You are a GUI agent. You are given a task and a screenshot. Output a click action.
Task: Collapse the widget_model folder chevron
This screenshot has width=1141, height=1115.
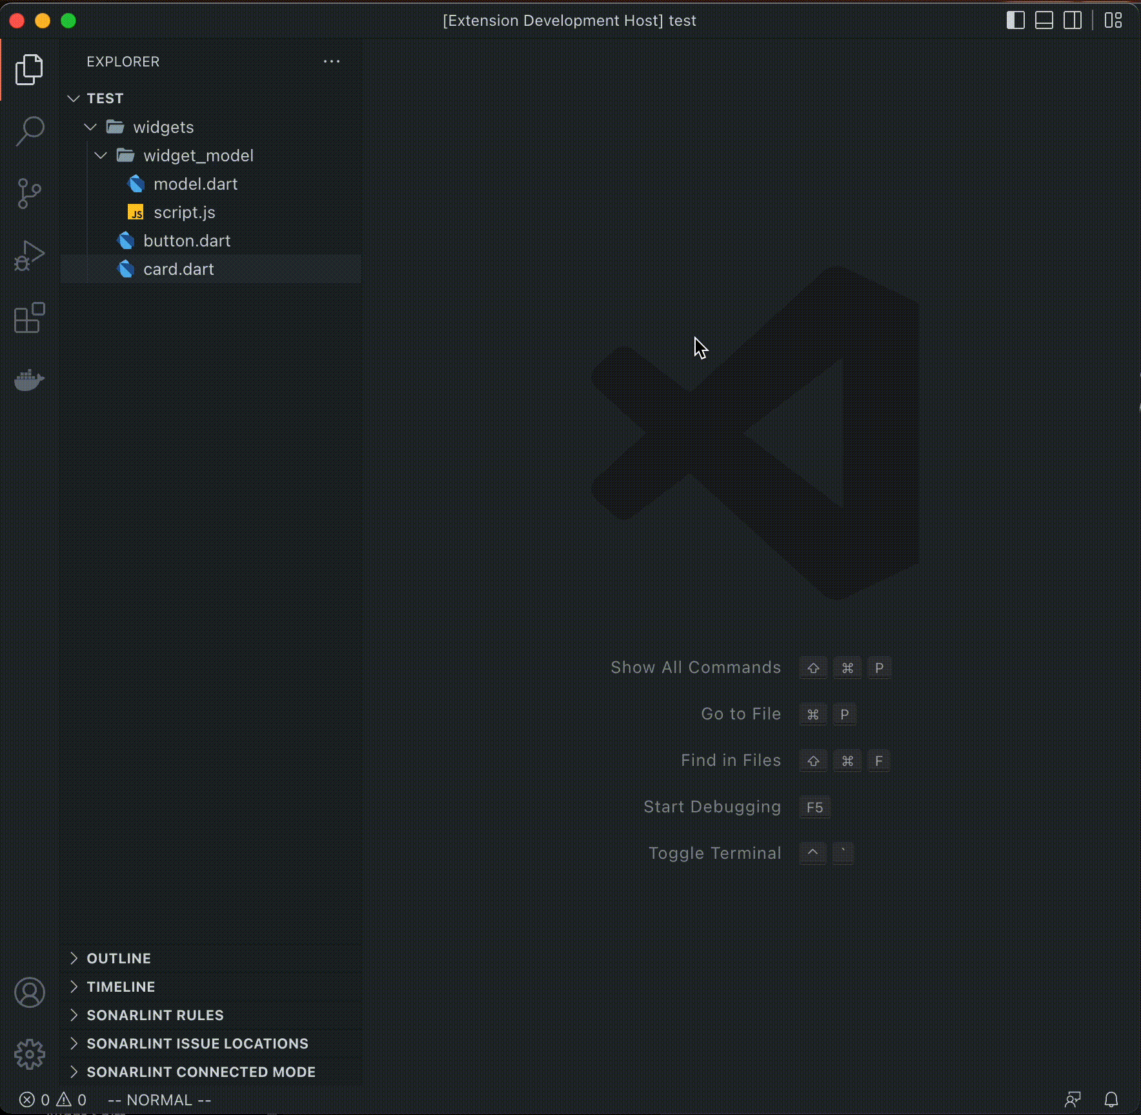101,156
